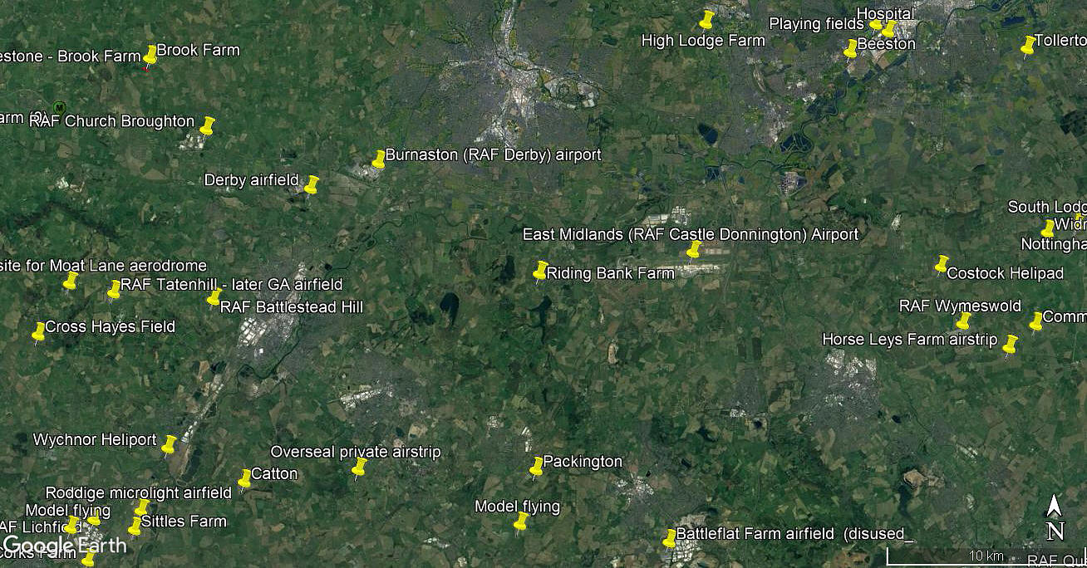Image resolution: width=1087 pixels, height=568 pixels.
Task: Click the High Lodge Farm pushpin
Action: (707, 20)
